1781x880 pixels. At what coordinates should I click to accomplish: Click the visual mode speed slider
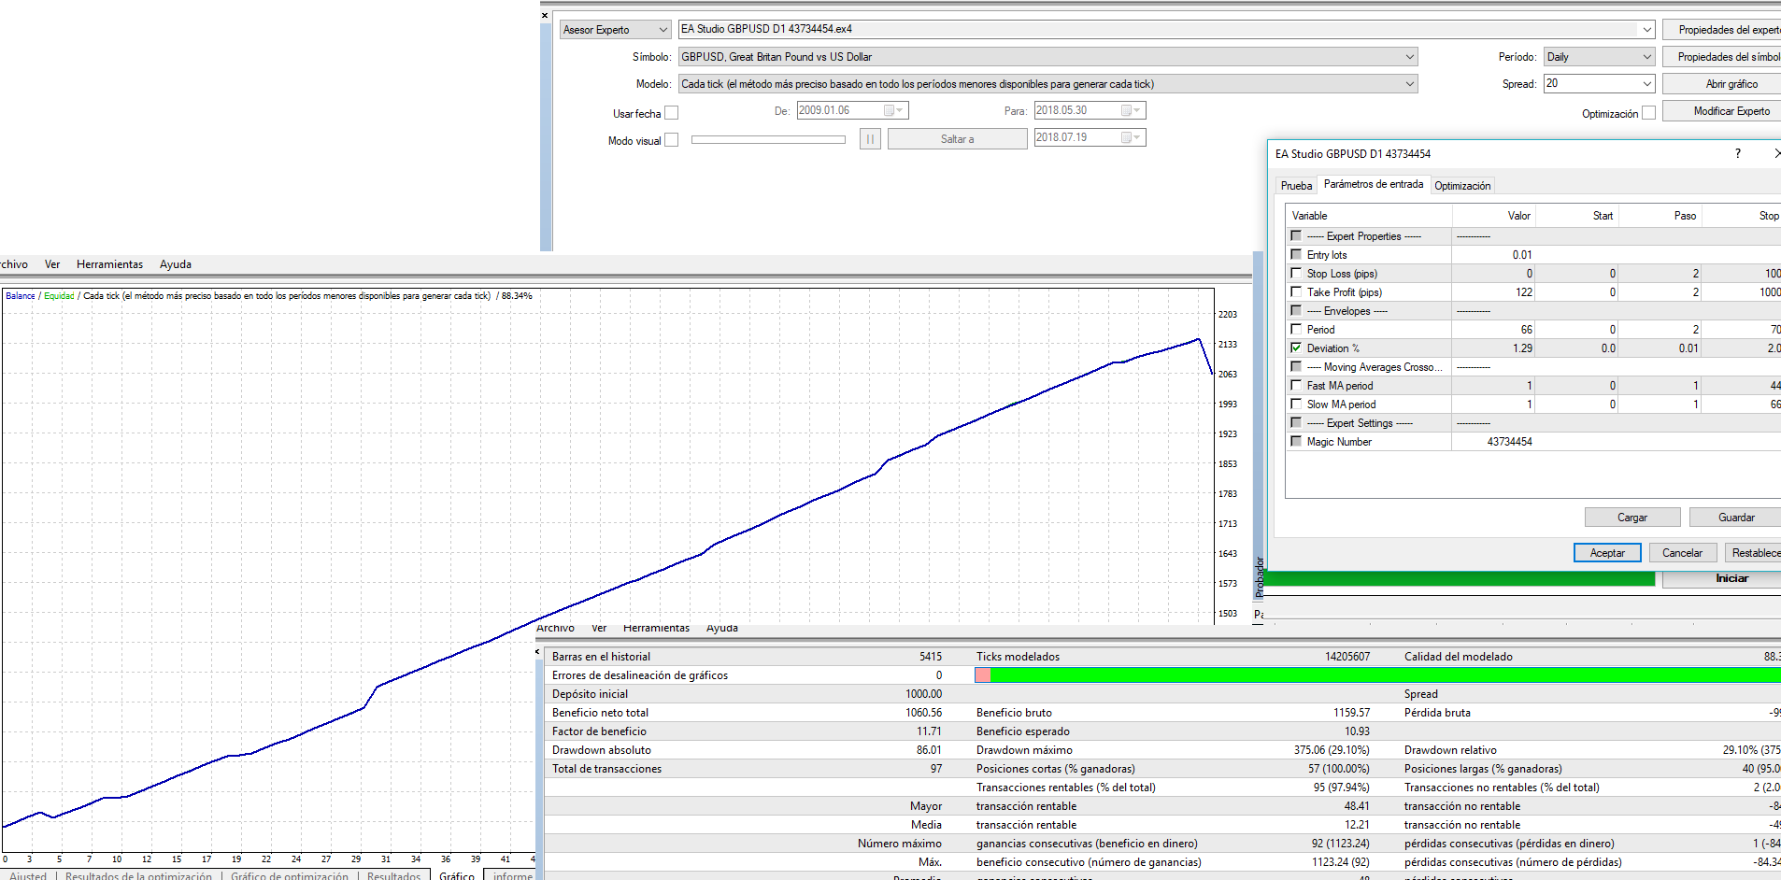coord(768,140)
